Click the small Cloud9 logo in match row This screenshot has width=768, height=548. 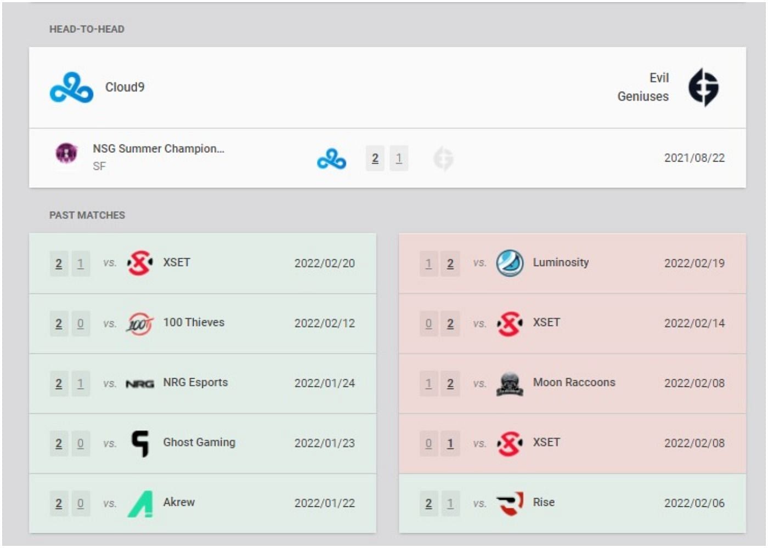(331, 159)
